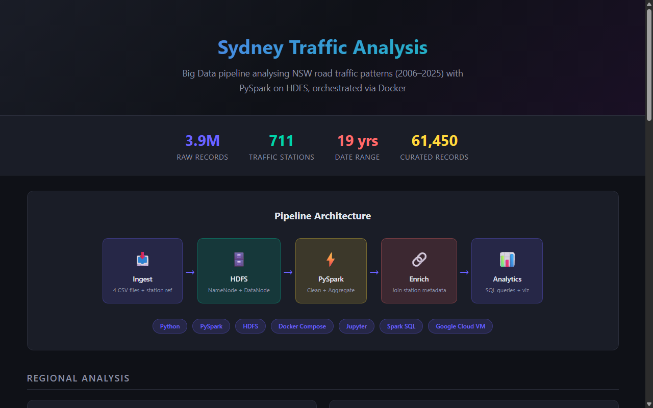Image resolution: width=653 pixels, height=408 pixels.
Task: Click the CURATED RECORDS label
Action: (434, 157)
